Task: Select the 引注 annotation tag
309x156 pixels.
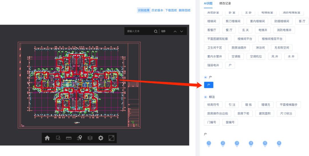Action: (x=232, y=105)
